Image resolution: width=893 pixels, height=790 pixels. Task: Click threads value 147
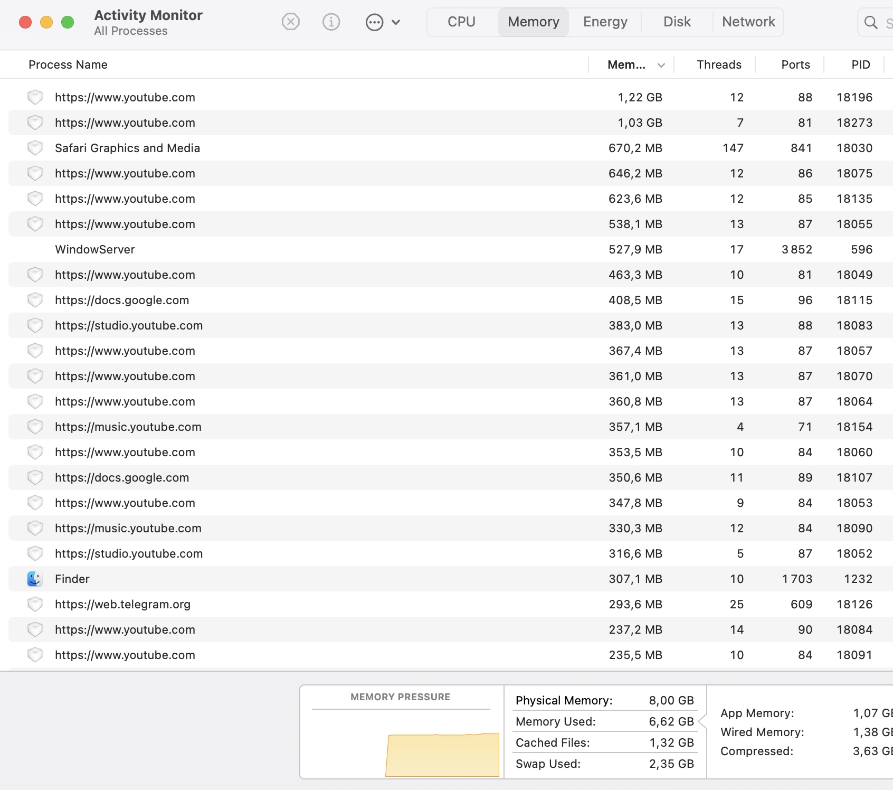pos(733,148)
